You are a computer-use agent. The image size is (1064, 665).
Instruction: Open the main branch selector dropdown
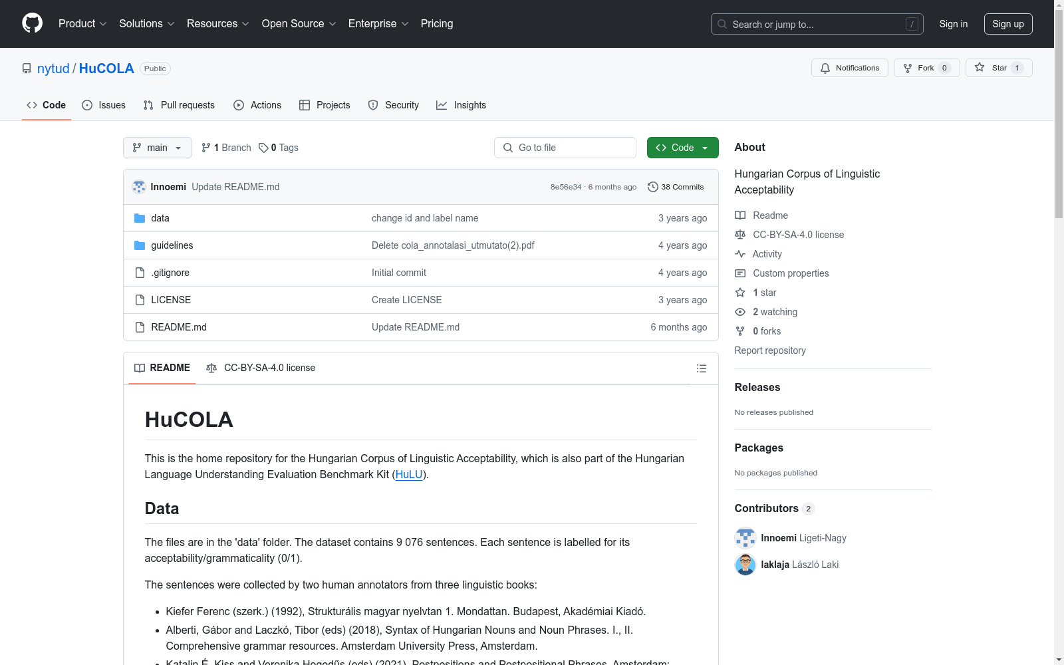(x=158, y=148)
